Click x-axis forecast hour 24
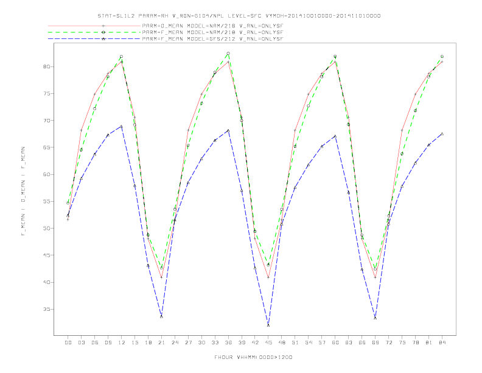The width and height of the screenshot is (482, 373). point(175,343)
